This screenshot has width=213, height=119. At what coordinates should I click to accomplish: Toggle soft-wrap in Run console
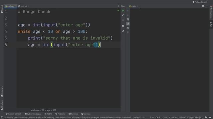coord(128,20)
